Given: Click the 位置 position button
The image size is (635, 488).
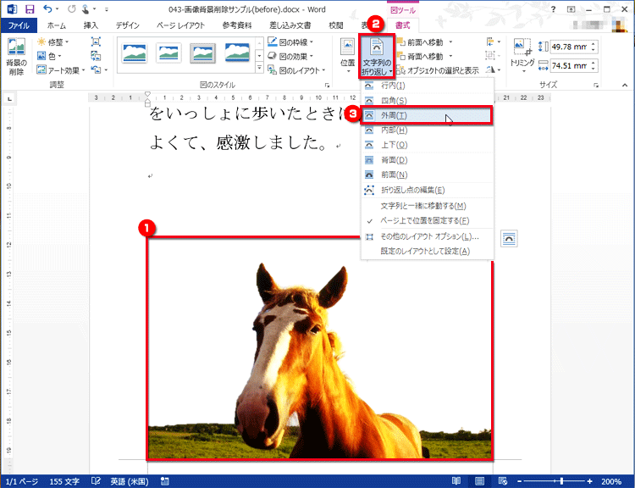Looking at the screenshot, I should pyautogui.click(x=347, y=56).
